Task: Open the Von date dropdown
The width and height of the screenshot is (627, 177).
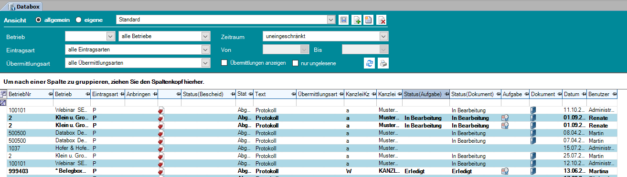Action: click(304, 49)
